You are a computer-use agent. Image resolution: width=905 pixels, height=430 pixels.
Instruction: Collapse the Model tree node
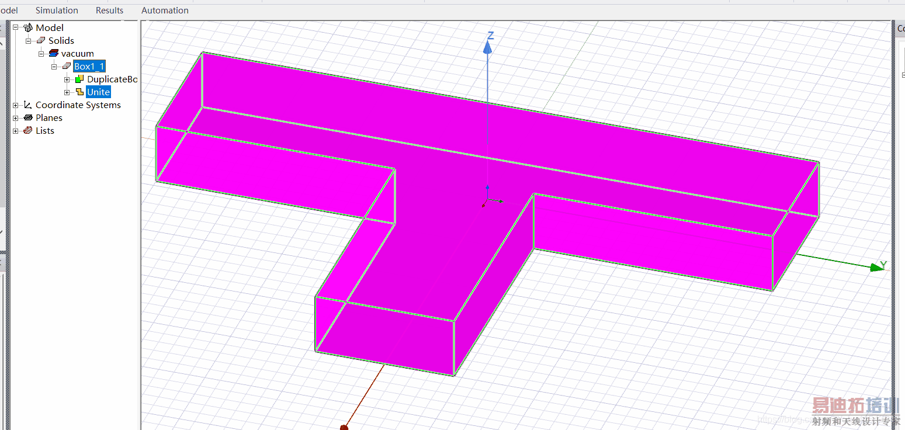(x=16, y=27)
